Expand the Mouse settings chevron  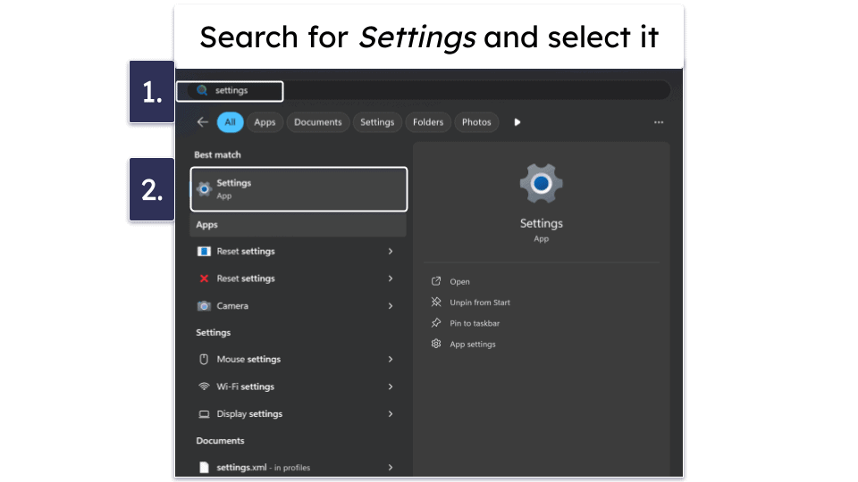tap(391, 360)
